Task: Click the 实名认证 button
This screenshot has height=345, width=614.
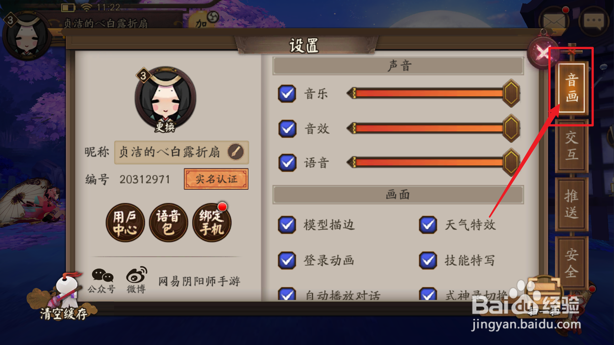Action: coord(216,179)
